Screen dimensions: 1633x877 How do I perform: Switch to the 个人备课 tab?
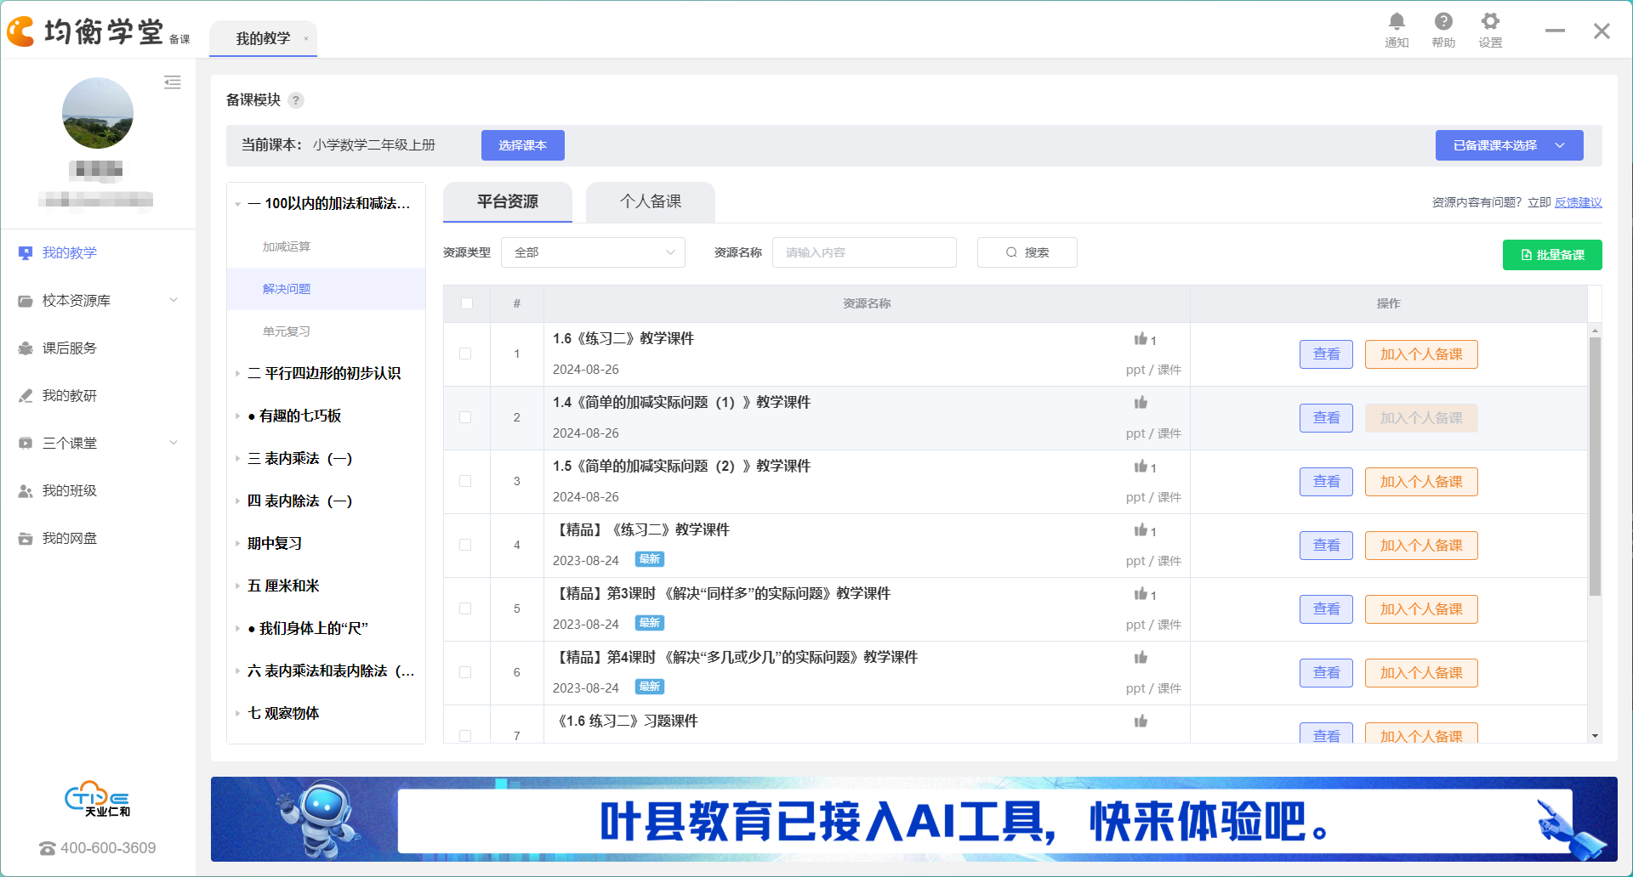tap(650, 201)
